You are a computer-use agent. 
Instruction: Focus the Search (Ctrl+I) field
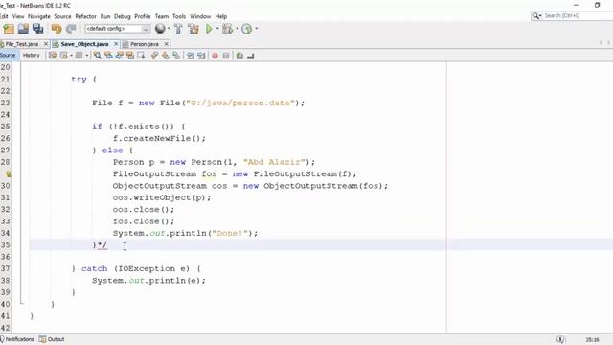572,15
